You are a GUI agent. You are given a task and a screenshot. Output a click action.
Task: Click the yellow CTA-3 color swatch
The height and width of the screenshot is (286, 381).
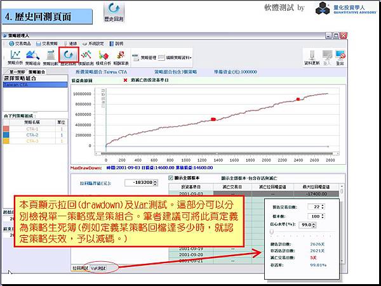(6, 141)
